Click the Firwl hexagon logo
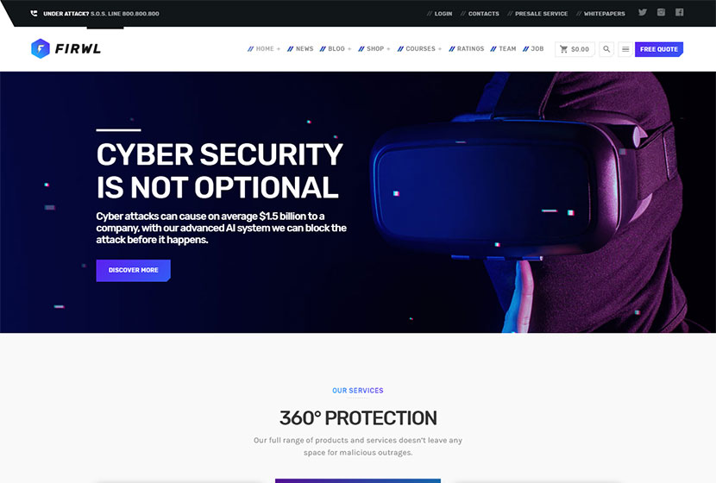Screen dimensions: 716x483 [41, 48]
